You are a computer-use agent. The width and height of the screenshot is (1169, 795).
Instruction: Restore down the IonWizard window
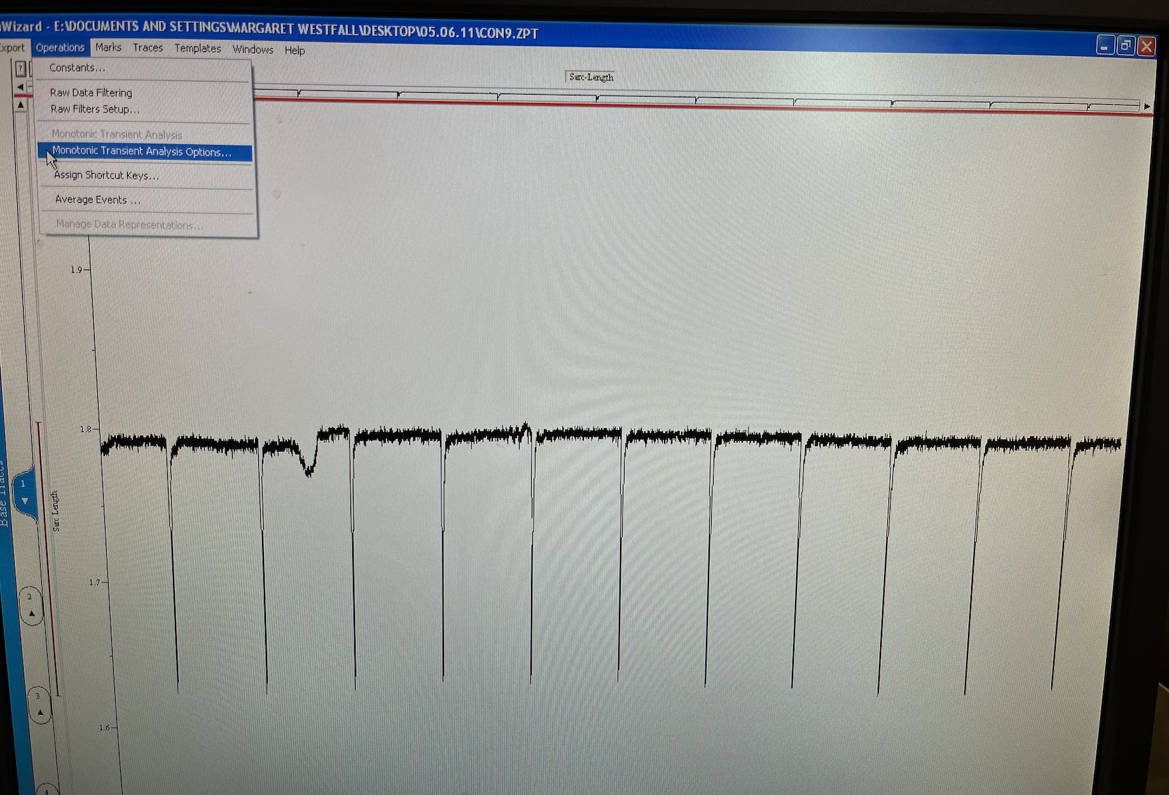(x=1125, y=46)
